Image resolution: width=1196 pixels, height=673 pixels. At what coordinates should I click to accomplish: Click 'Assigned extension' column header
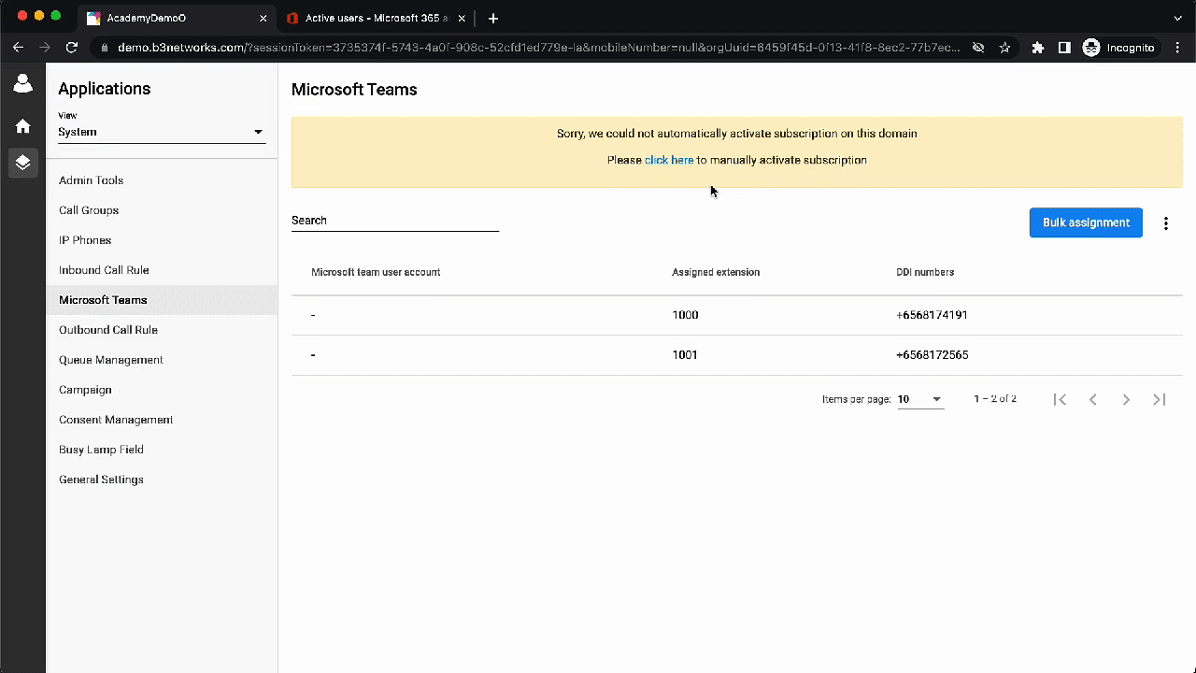[x=716, y=272]
